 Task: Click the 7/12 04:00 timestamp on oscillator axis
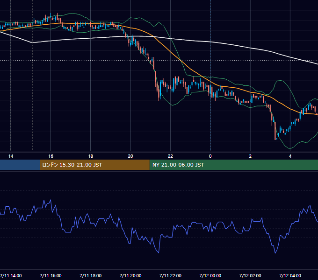click(x=290, y=275)
